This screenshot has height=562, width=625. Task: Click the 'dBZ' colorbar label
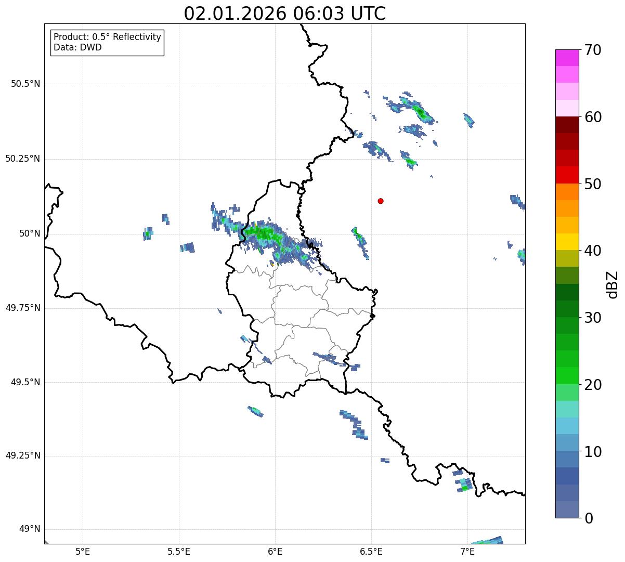[613, 284]
